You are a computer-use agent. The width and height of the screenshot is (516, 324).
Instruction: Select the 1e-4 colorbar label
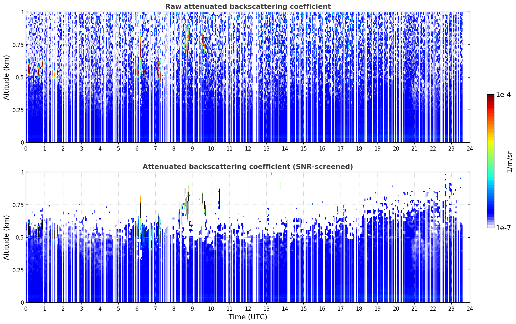(x=504, y=95)
